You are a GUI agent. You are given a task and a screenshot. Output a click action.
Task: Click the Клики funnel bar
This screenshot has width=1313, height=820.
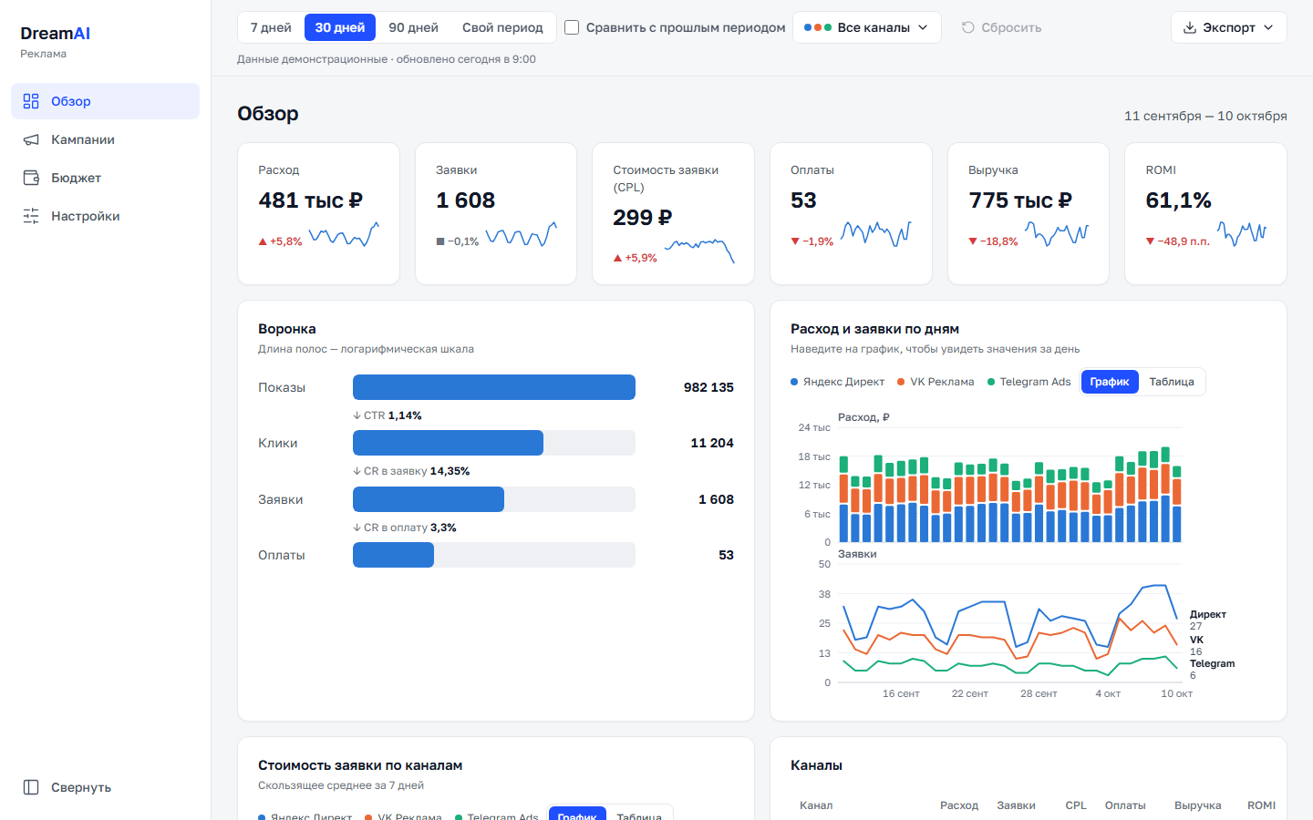pos(448,443)
